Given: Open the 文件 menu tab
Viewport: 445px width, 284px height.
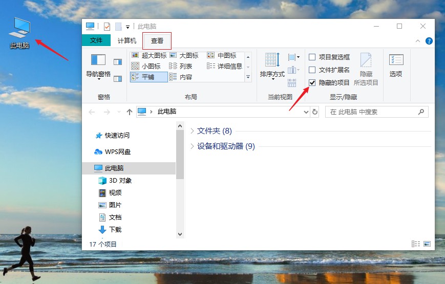Looking at the screenshot, I should tap(96, 40).
